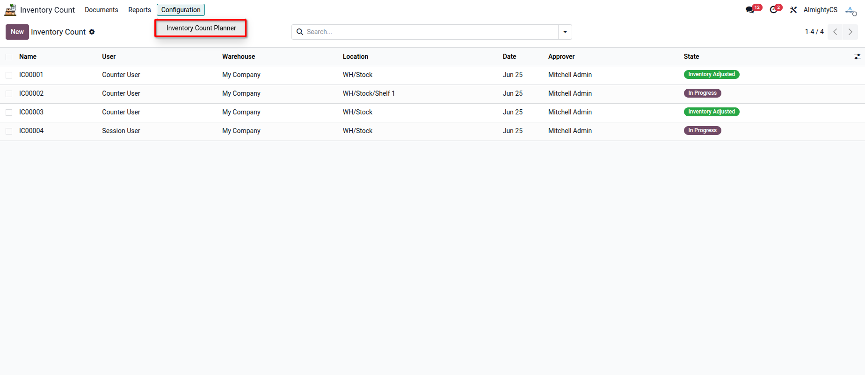The width and height of the screenshot is (865, 375).
Task: Expand the search filter options dropdown
Action: pos(565,32)
